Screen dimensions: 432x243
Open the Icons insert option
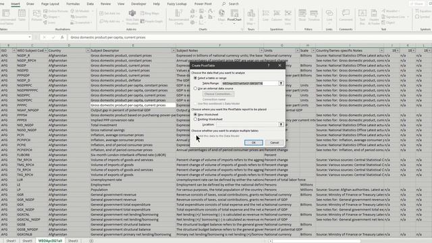click(x=49, y=22)
